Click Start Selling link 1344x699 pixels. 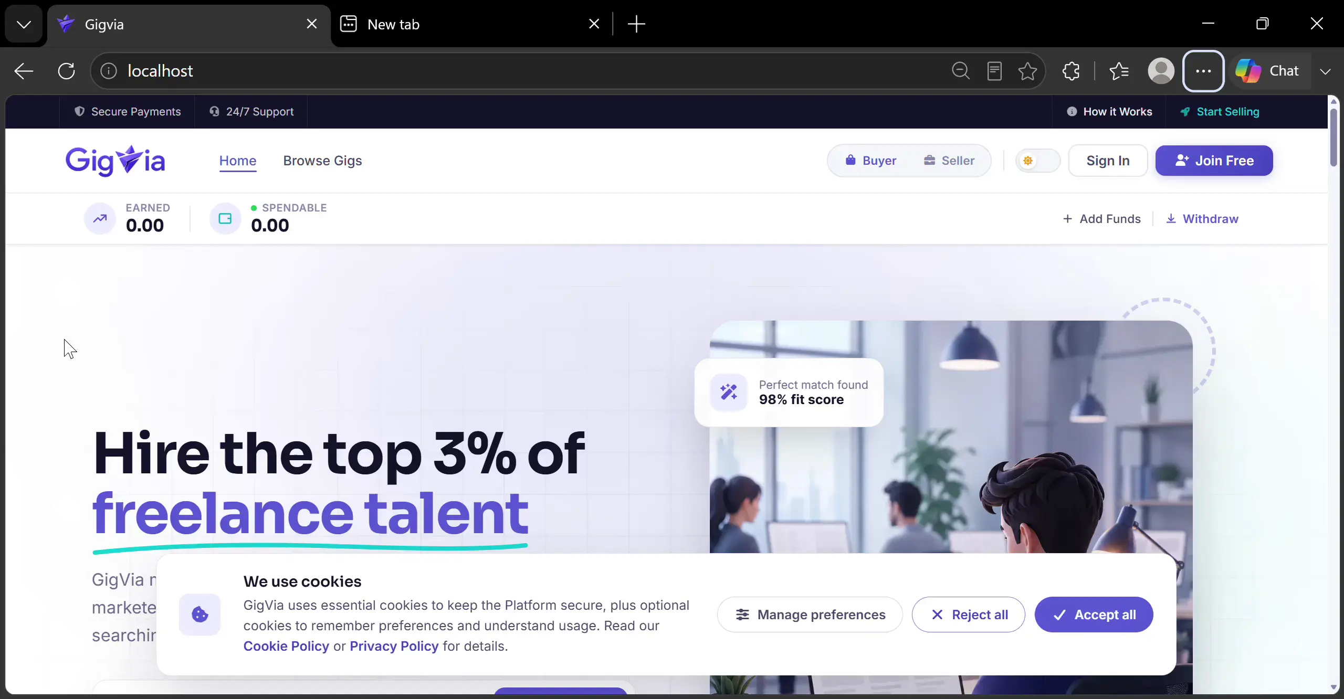tap(1220, 112)
